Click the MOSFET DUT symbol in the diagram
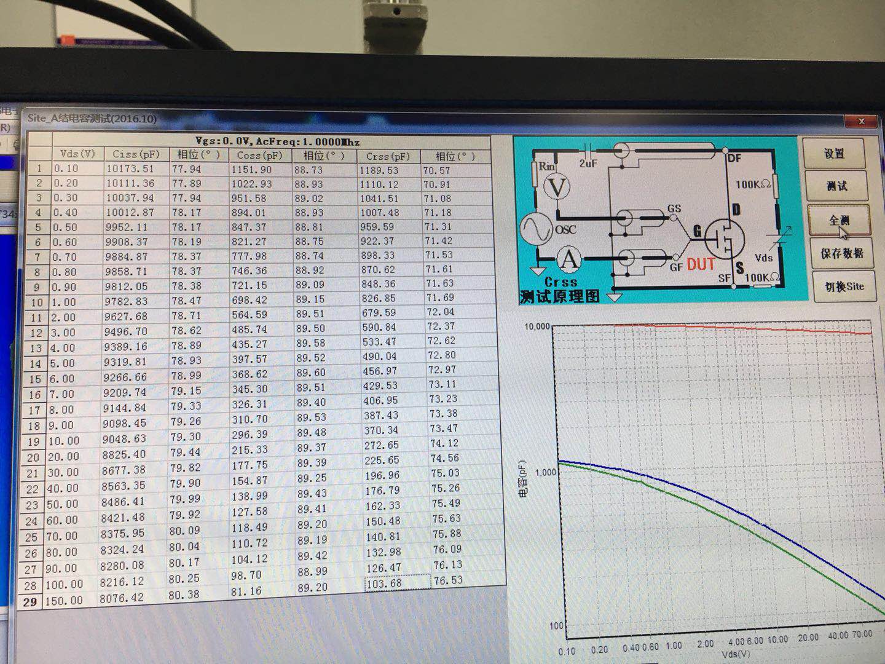The image size is (885, 664). 724,238
